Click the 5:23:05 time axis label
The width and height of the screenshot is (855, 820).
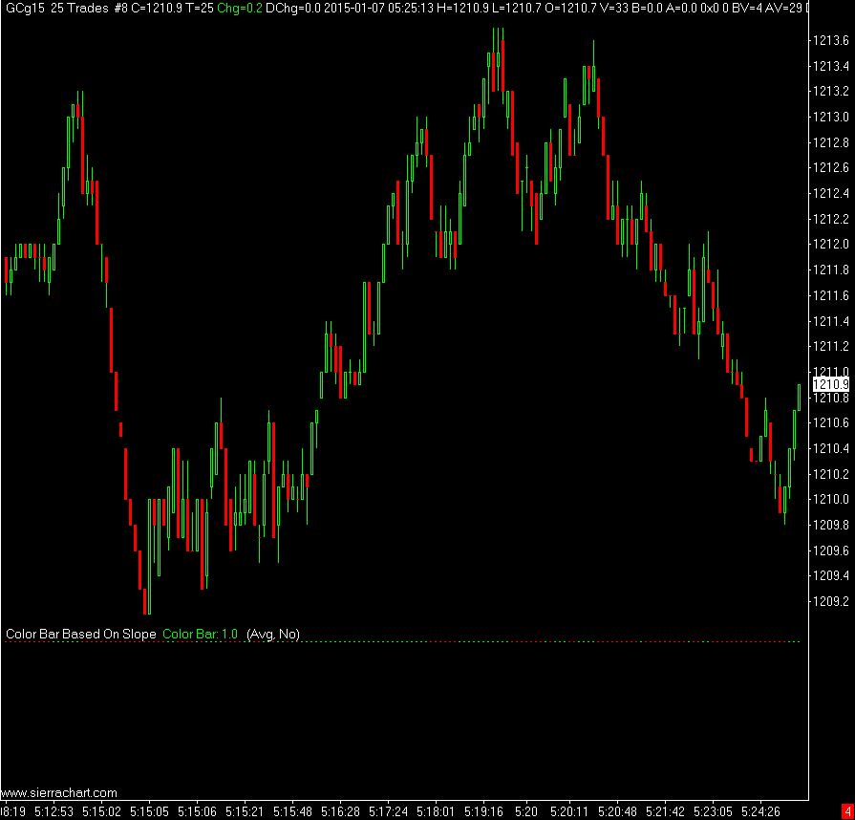tap(713, 811)
